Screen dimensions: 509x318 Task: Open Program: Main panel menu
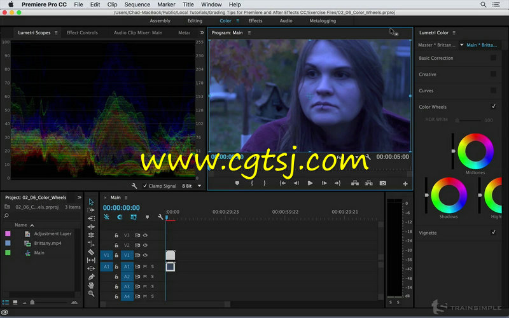tap(249, 33)
